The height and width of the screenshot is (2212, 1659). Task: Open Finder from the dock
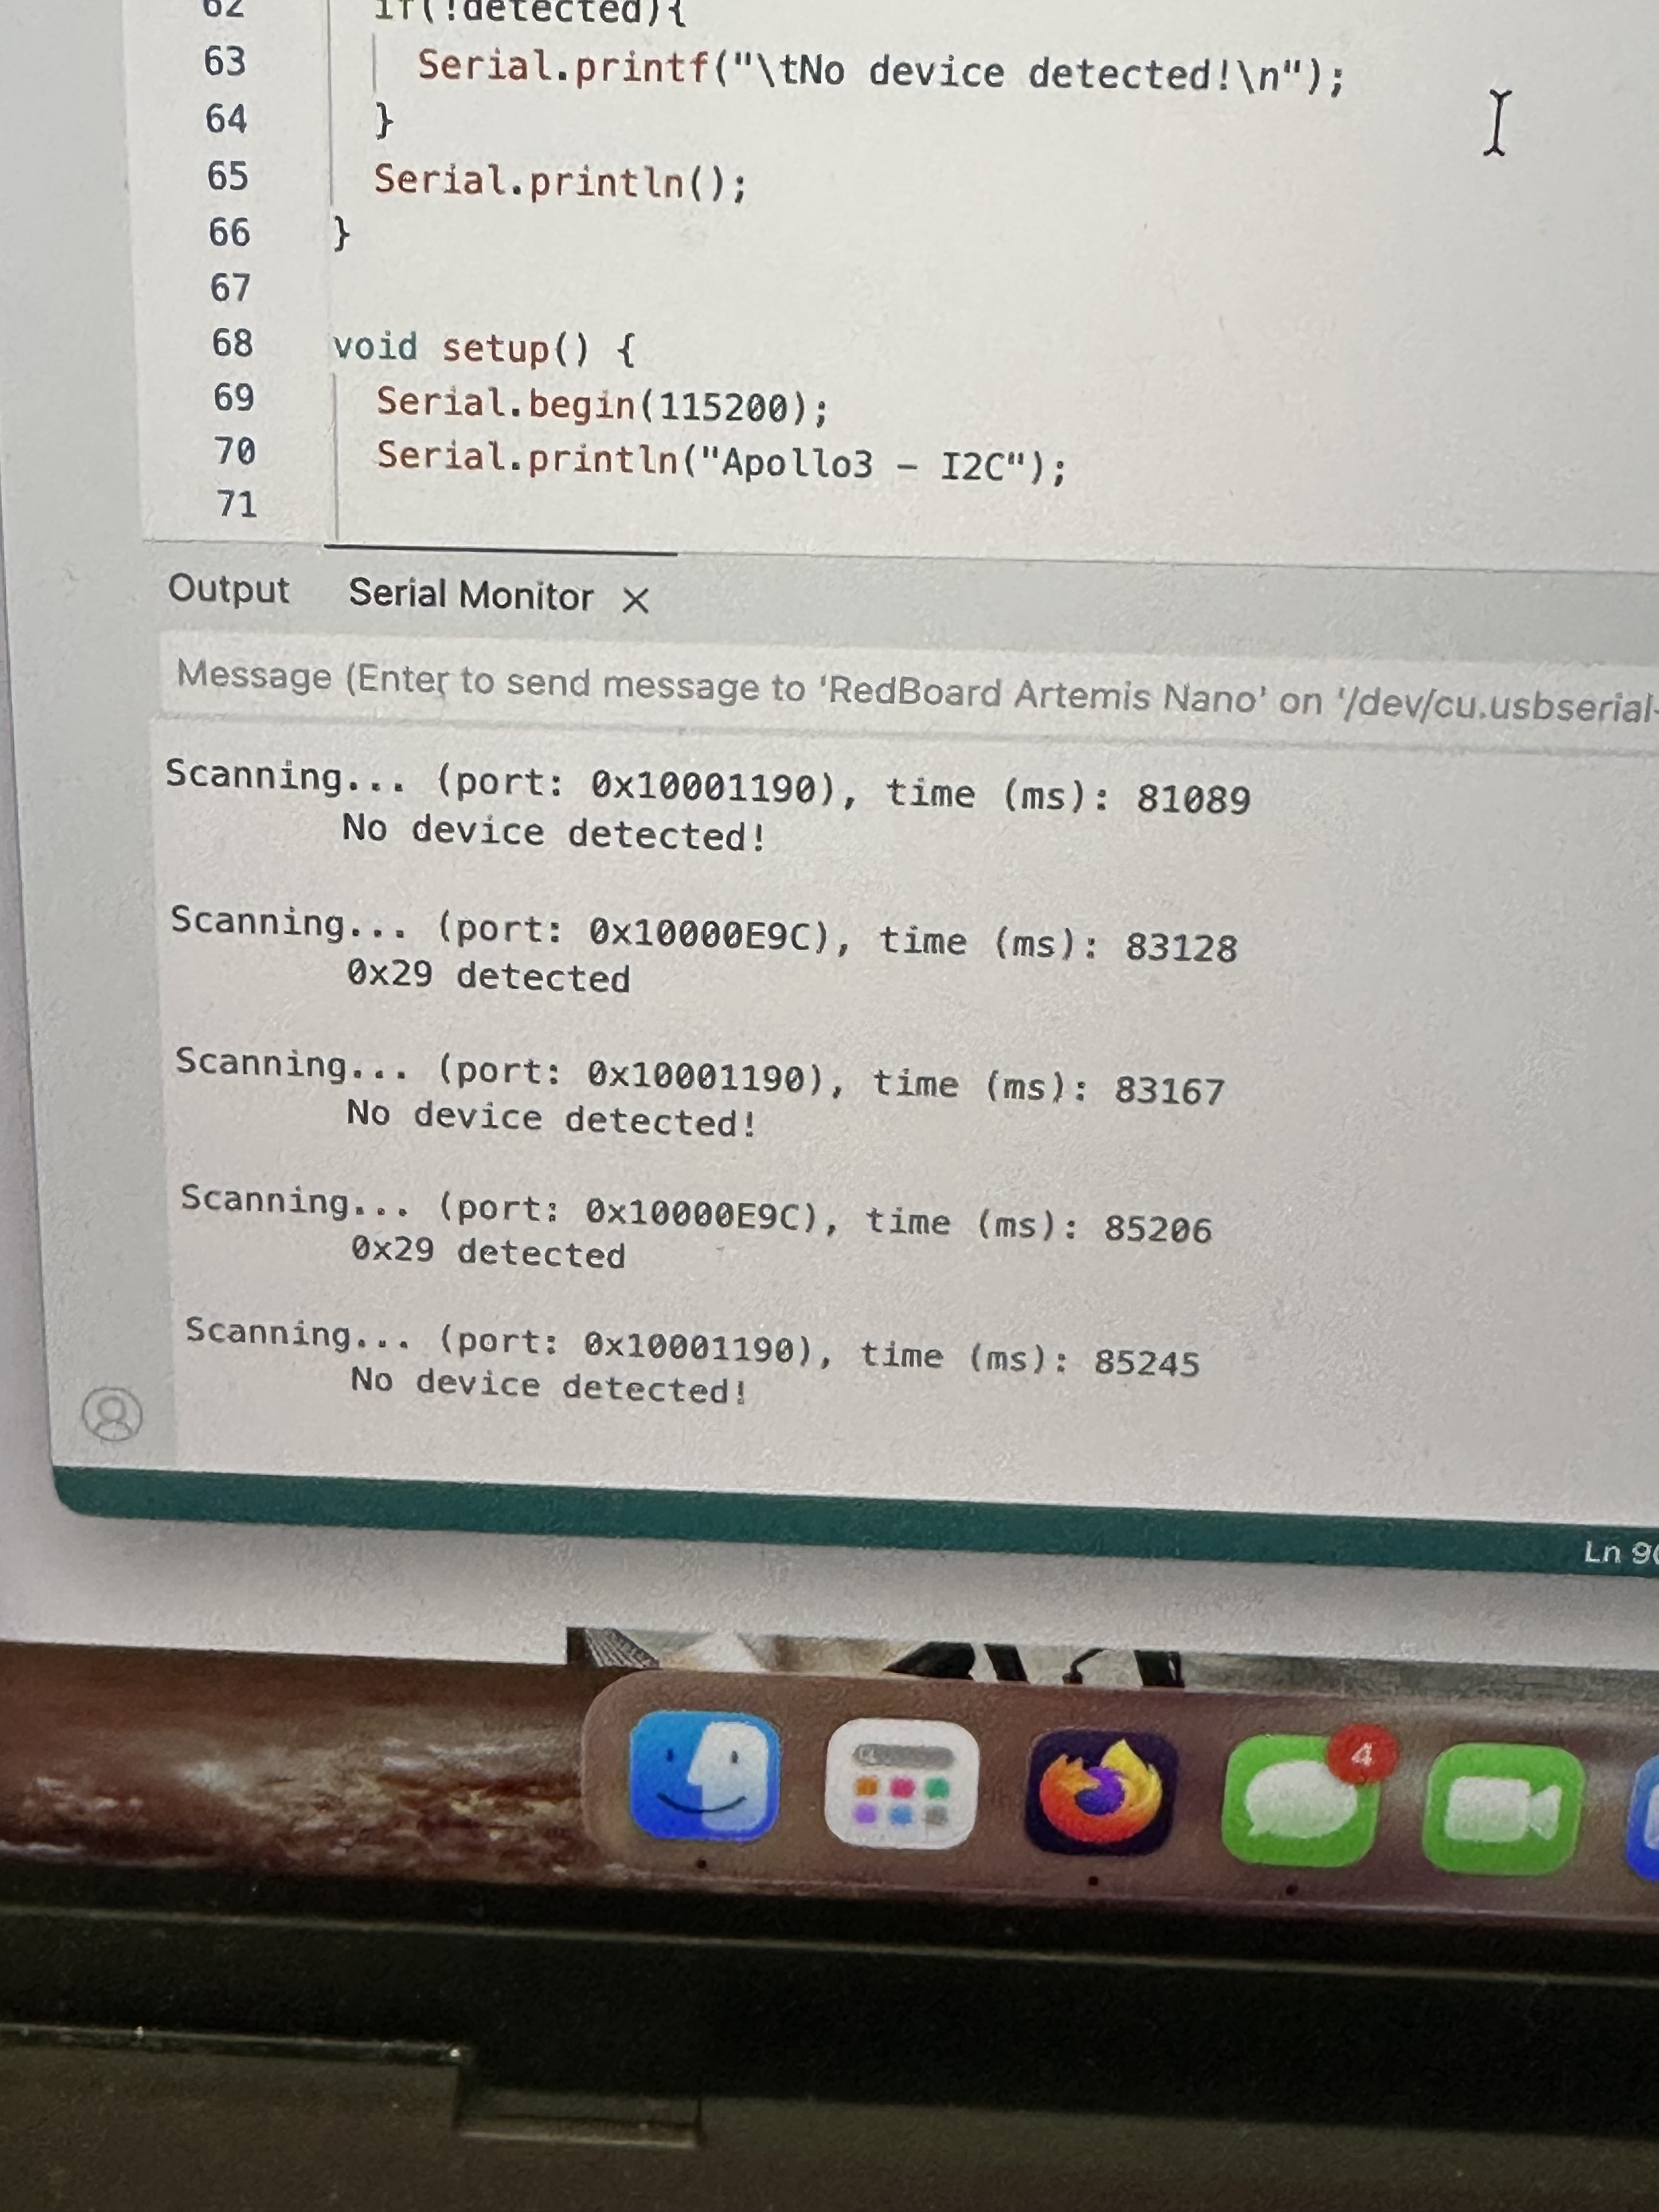704,1776
